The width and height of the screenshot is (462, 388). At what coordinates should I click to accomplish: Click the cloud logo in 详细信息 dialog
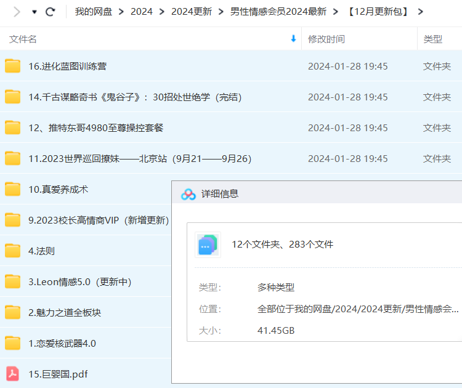(188, 194)
